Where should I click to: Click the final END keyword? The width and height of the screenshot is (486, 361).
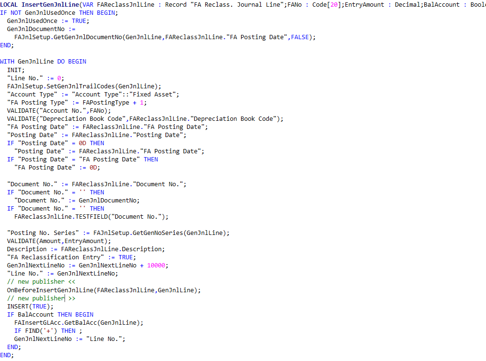6,355
